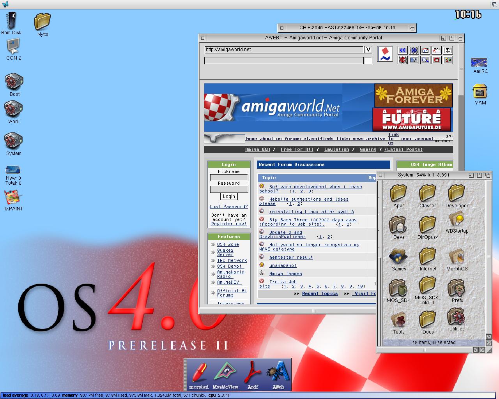Open the Devs drawer icon
The width and height of the screenshot is (499, 399).
pyautogui.click(x=398, y=228)
